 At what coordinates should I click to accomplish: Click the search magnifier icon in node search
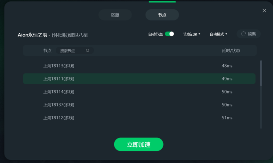coord(88,51)
